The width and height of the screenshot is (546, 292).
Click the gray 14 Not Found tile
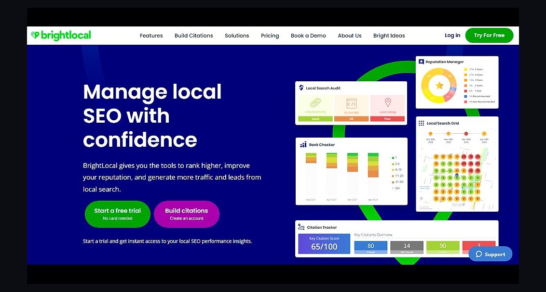[407, 247]
